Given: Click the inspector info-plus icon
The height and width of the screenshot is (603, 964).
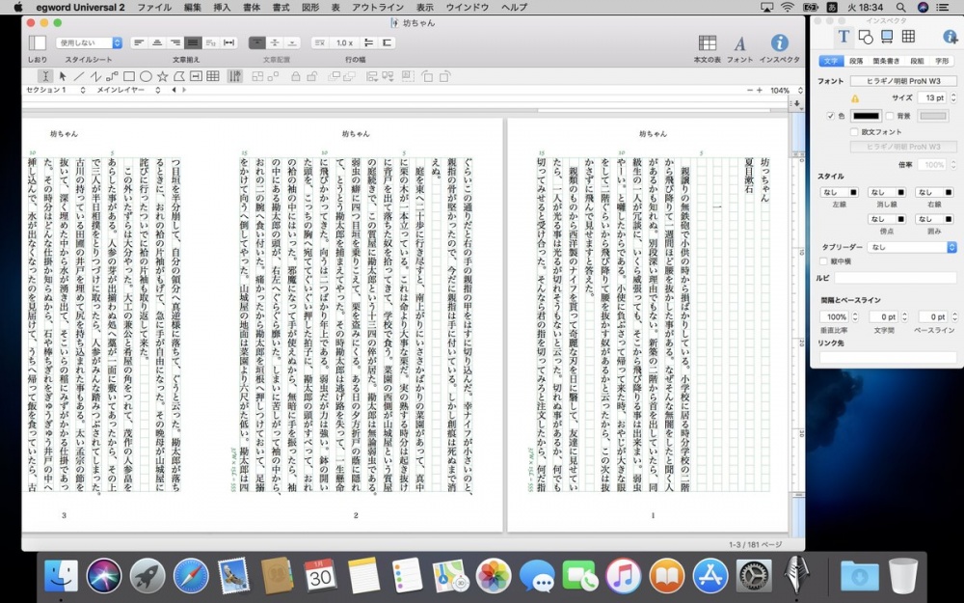Looking at the screenshot, I should (951, 37).
